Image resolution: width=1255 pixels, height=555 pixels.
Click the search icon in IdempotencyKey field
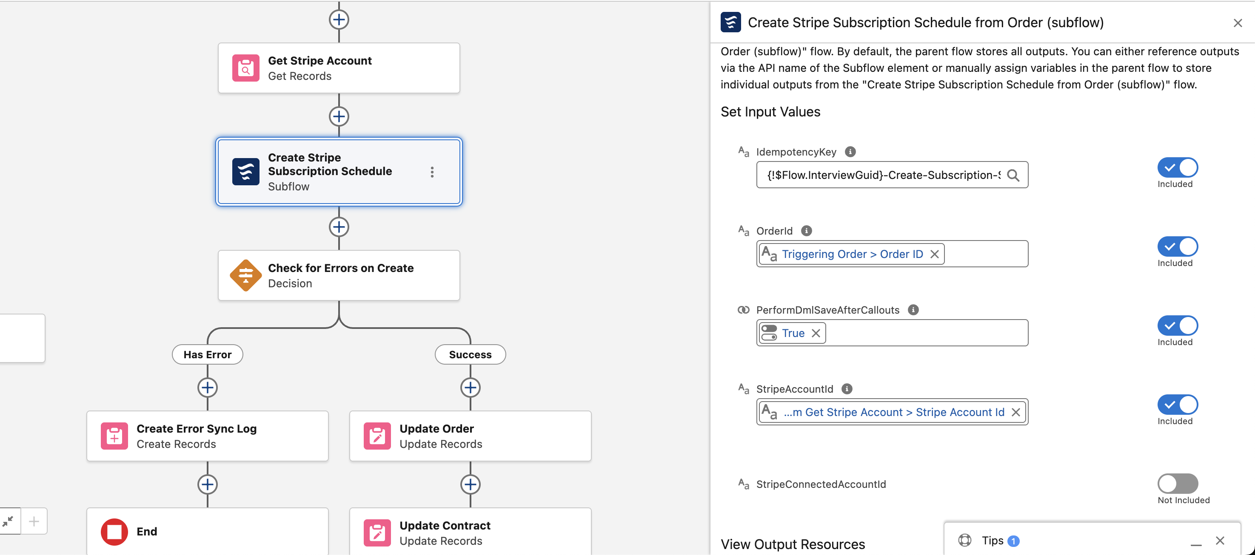(x=1013, y=175)
